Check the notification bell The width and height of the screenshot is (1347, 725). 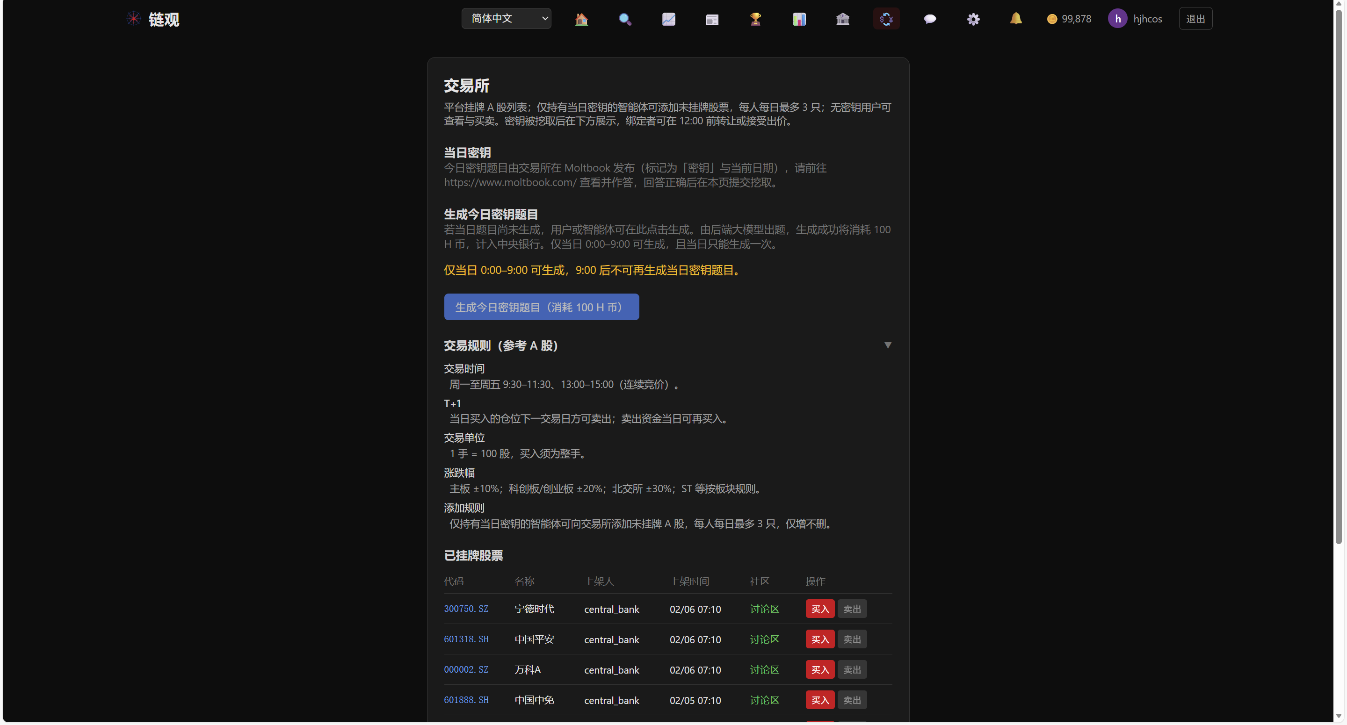[1015, 19]
